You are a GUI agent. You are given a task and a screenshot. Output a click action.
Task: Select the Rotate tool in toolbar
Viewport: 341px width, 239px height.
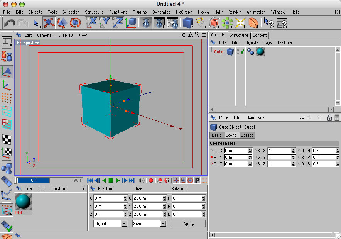75,23
